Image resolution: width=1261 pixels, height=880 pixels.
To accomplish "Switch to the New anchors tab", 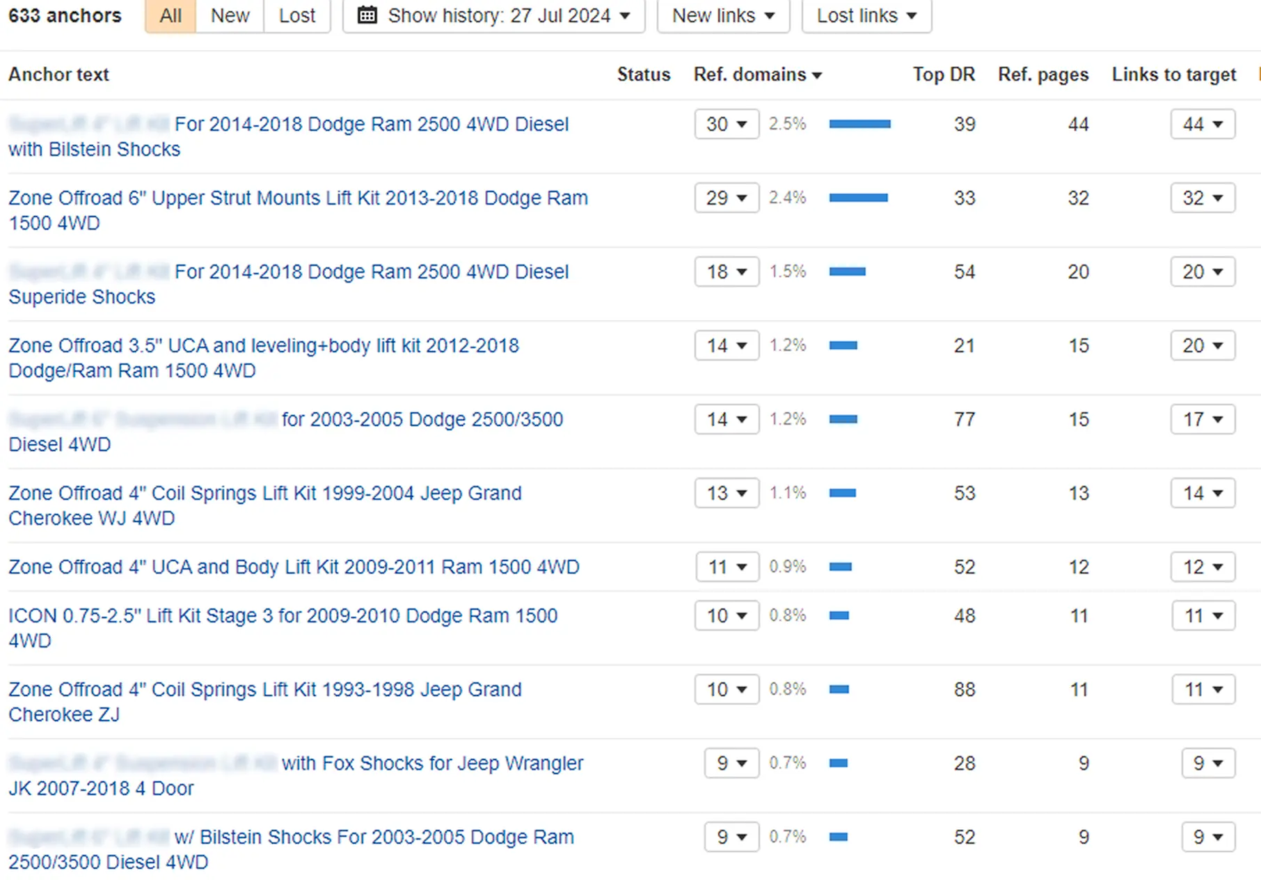I will (230, 15).
